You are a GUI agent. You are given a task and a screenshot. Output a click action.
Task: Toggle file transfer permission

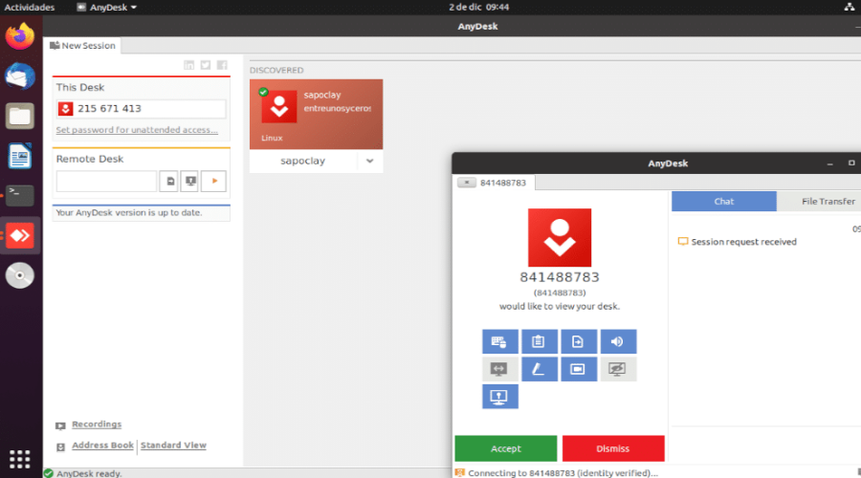click(579, 341)
